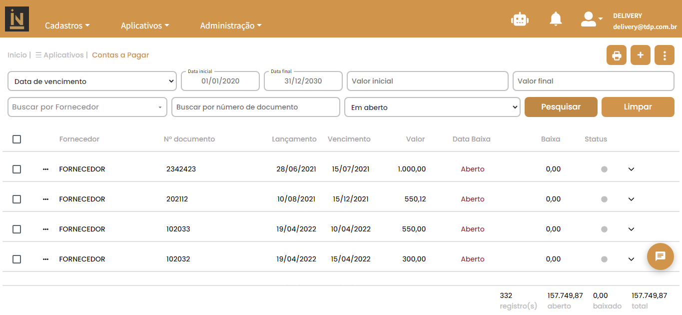Expand row details for document 102032
The width and height of the screenshot is (682, 315).
tap(631, 259)
